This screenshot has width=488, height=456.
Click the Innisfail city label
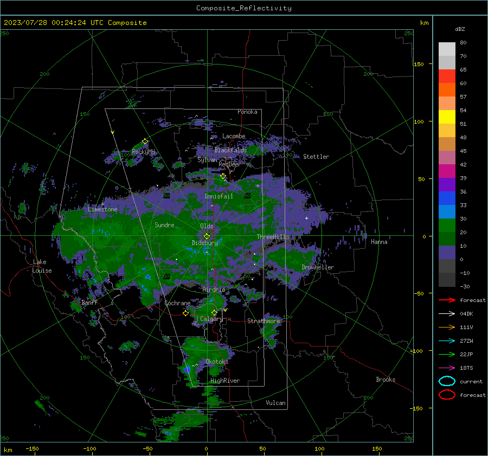219,196
